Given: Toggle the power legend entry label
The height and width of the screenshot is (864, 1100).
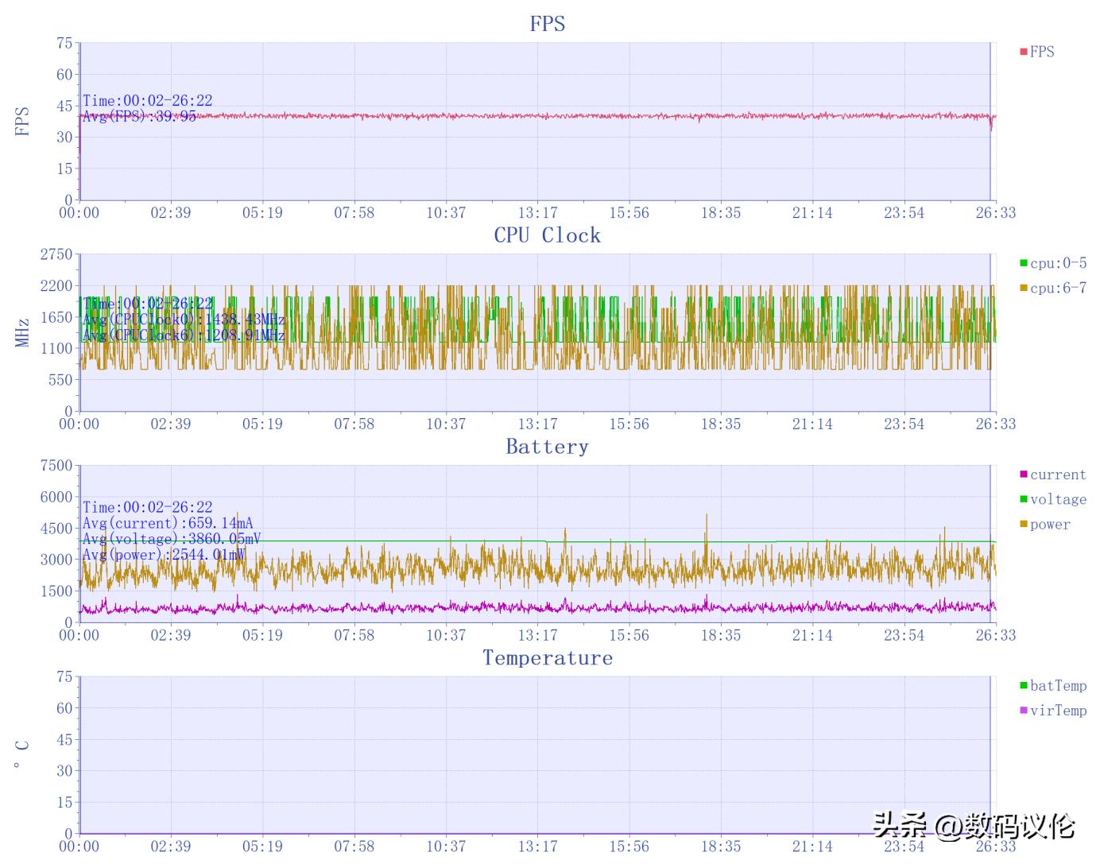Looking at the screenshot, I should coord(1050,525).
